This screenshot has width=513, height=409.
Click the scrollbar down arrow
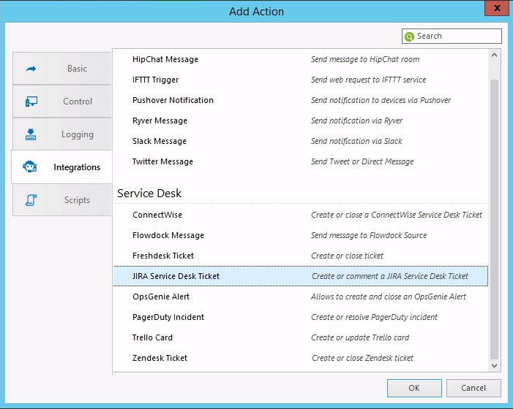tap(495, 366)
